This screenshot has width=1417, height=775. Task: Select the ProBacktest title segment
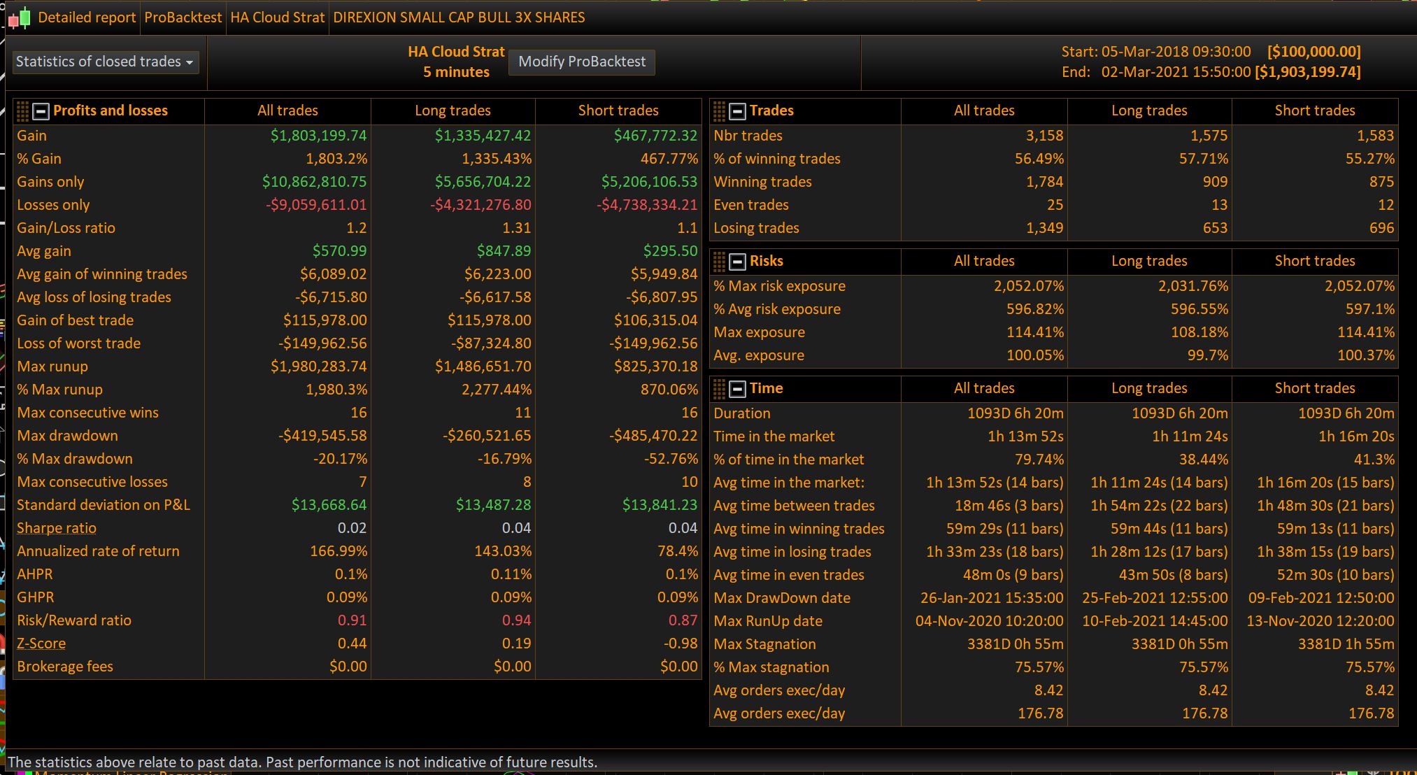click(x=183, y=17)
